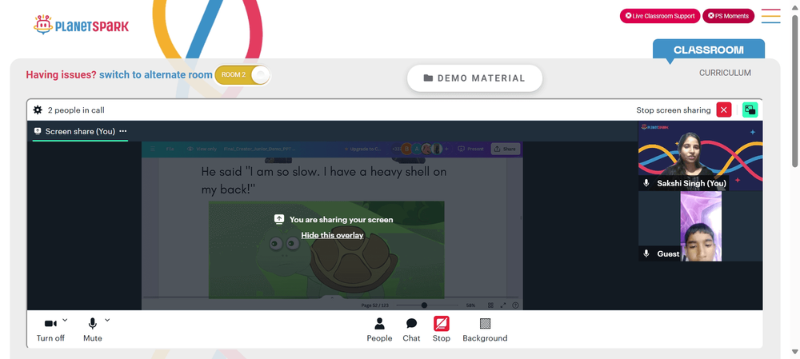The height and width of the screenshot is (359, 800).
Task: Select the CLASSROOM tab
Action: [708, 50]
